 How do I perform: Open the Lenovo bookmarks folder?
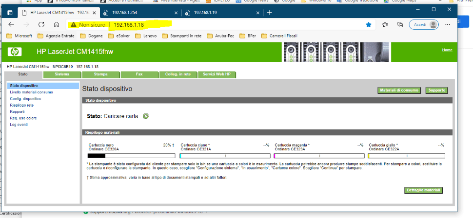click(x=146, y=36)
